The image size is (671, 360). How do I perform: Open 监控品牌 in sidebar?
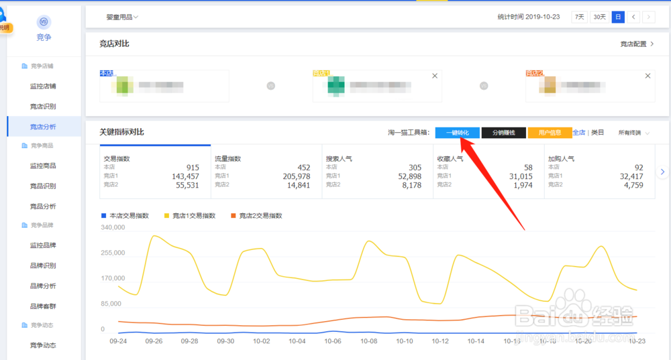pos(43,245)
